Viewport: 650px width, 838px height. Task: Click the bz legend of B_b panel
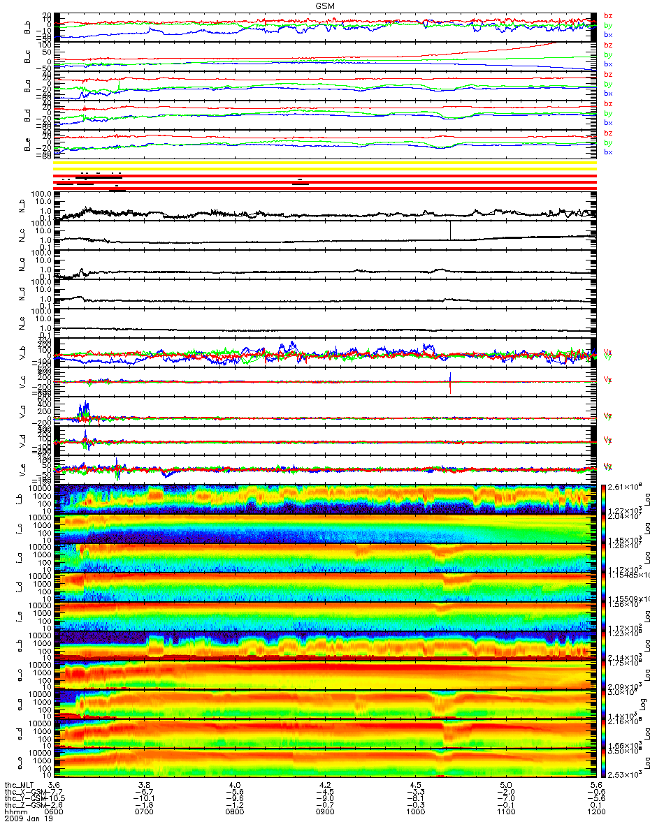(x=608, y=15)
